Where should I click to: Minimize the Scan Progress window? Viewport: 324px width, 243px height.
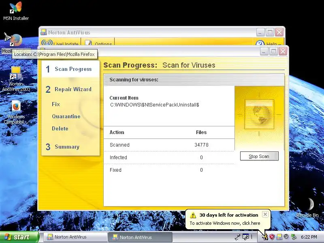click(264, 51)
